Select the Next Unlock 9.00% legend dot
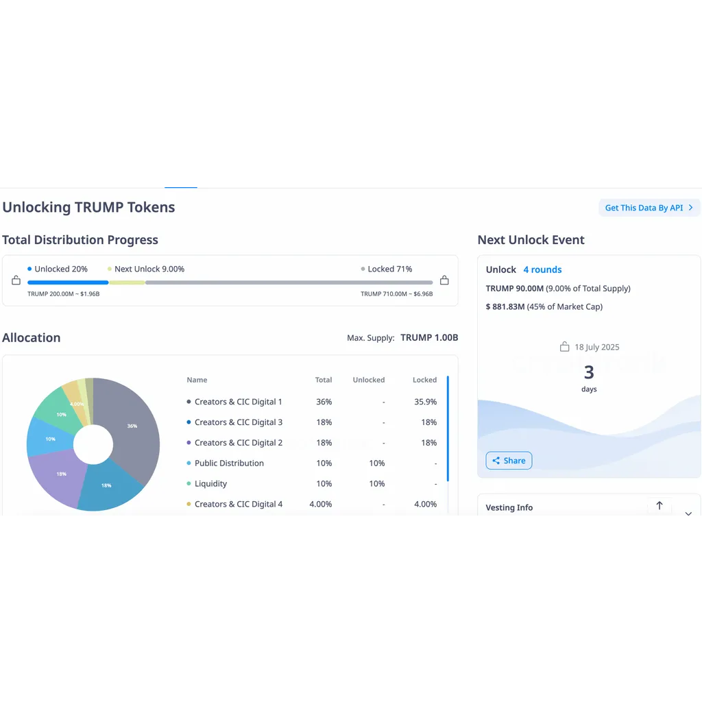 [109, 269]
